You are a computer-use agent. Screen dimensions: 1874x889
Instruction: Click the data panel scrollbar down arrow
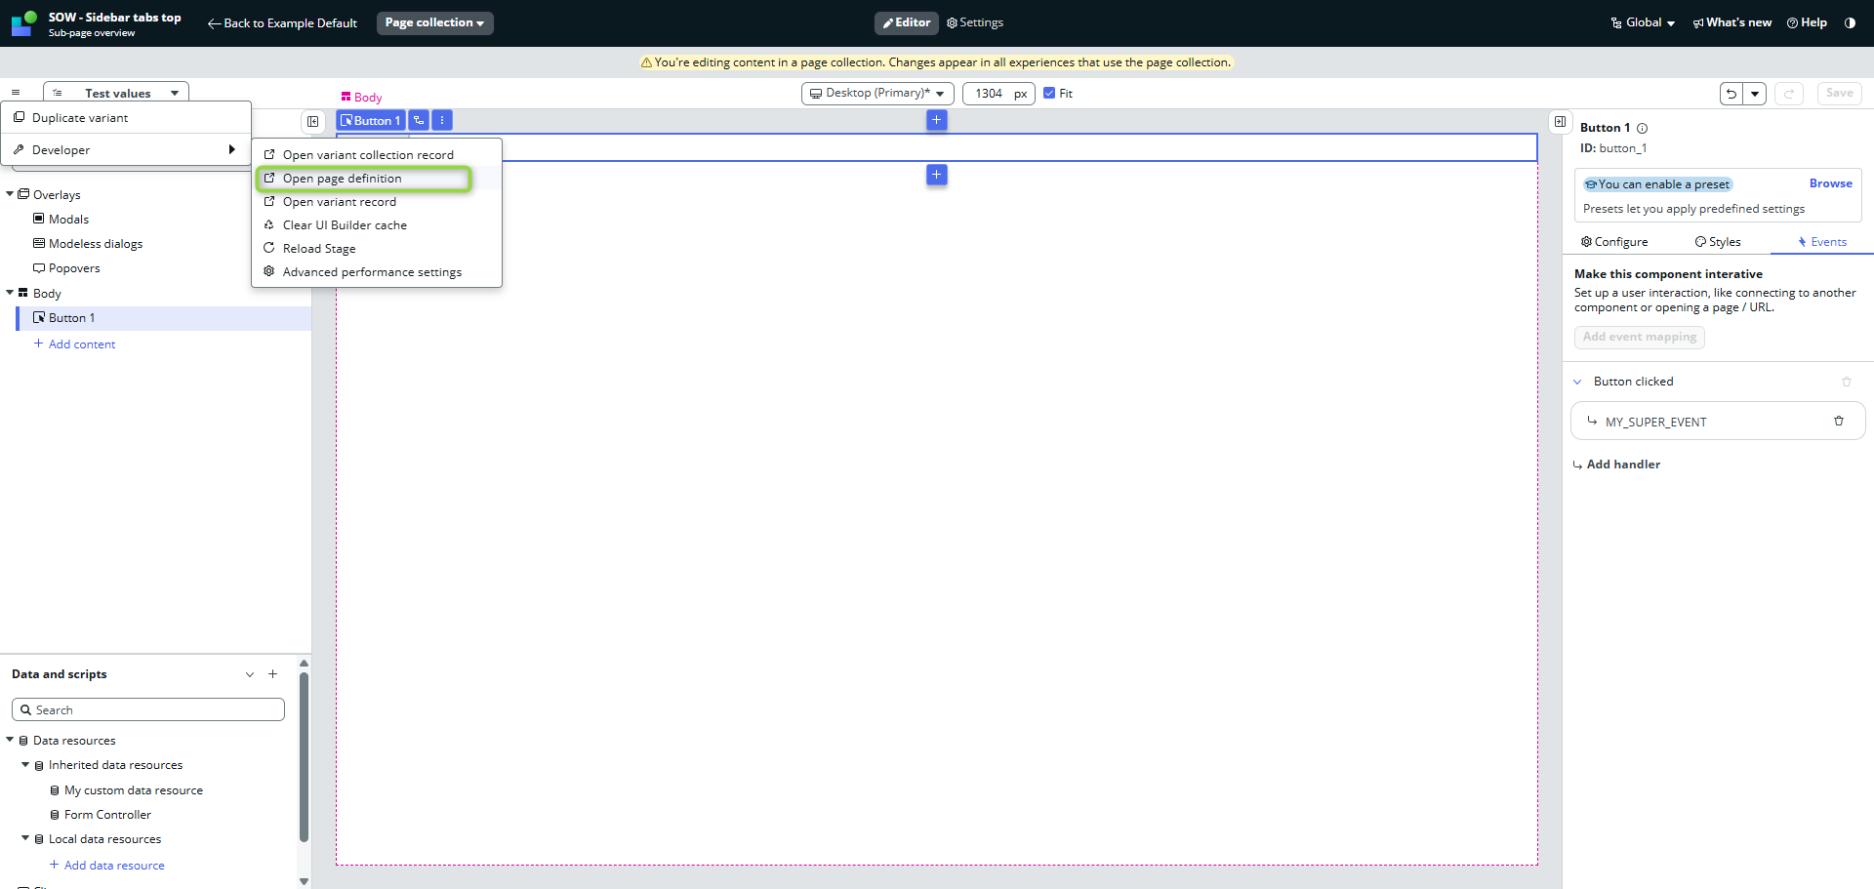(x=304, y=880)
